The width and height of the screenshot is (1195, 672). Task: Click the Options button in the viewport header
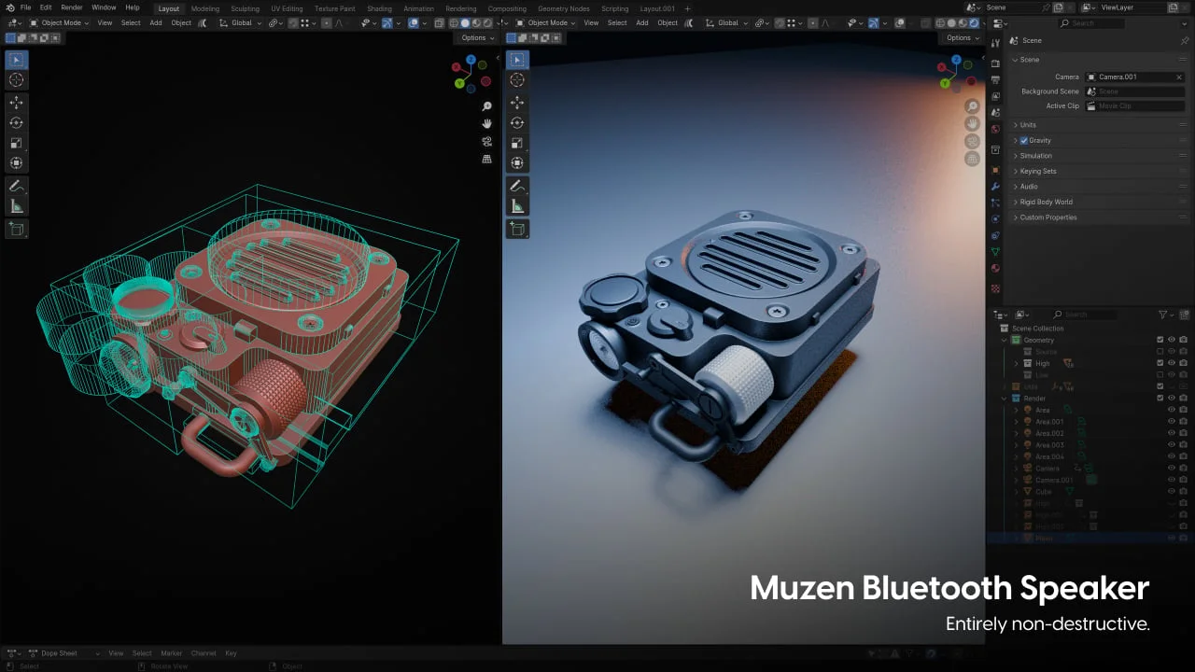pos(475,38)
